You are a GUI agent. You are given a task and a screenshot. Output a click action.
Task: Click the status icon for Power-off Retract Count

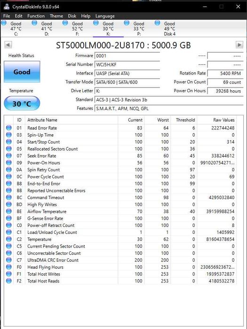[9, 225]
